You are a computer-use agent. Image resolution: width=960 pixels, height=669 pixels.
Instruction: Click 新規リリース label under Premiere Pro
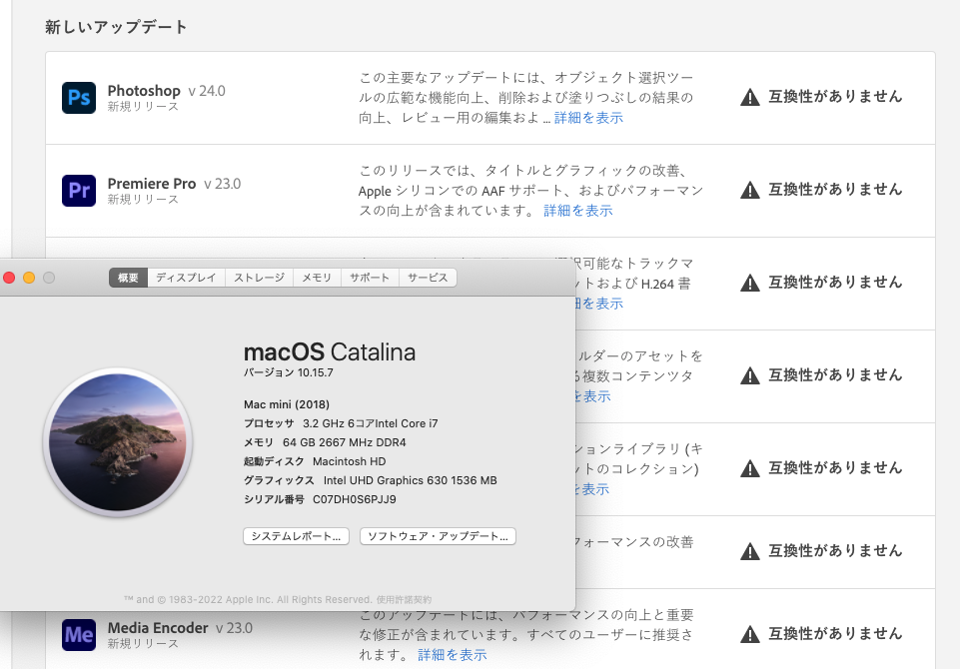(143, 200)
